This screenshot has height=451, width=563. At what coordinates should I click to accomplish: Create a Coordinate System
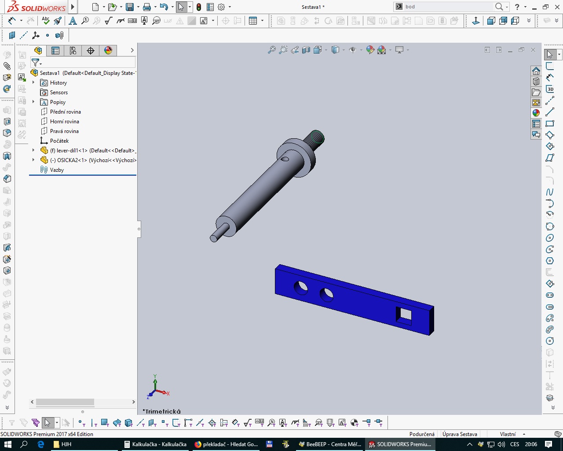click(x=36, y=35)
